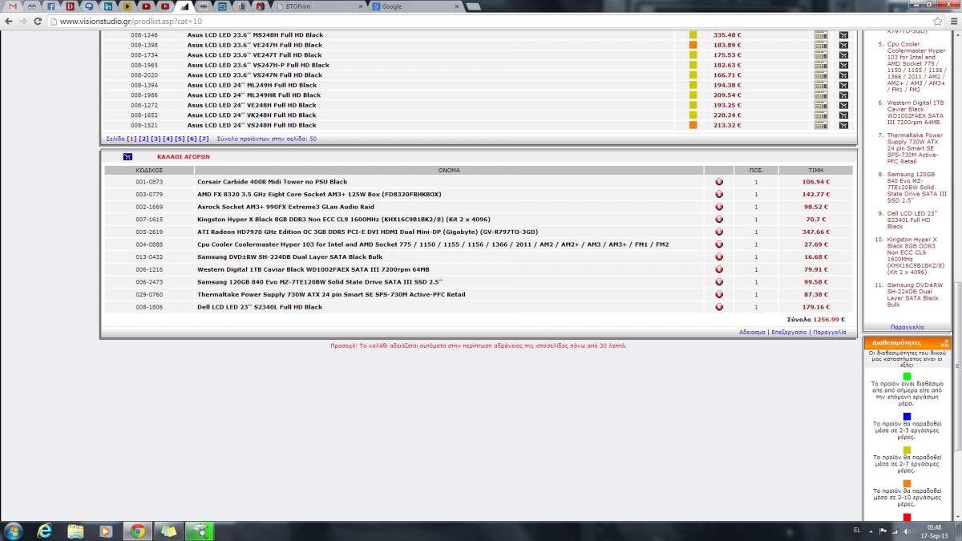The height and width of the screenshot is (541, 962).
Task: Open the Windows Start menu
Action: (x=14, y=530)
